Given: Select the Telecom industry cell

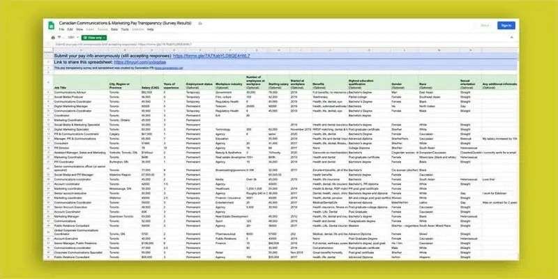Looking at the screenshot, I should pos(230,106).
